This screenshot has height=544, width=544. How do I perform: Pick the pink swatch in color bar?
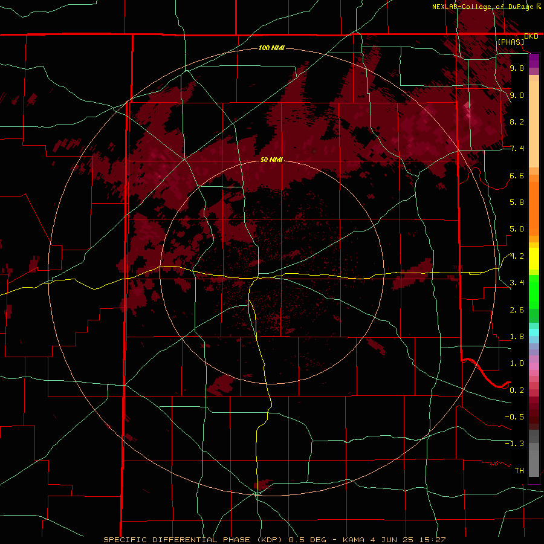(x=534, y=366)
